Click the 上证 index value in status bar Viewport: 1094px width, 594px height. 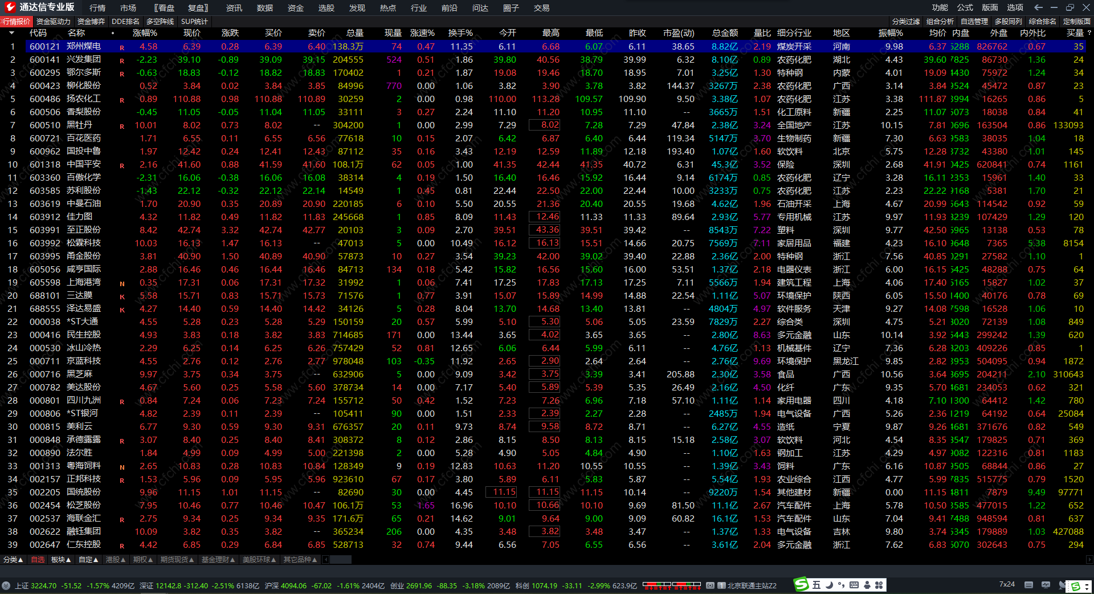point(43,585)
